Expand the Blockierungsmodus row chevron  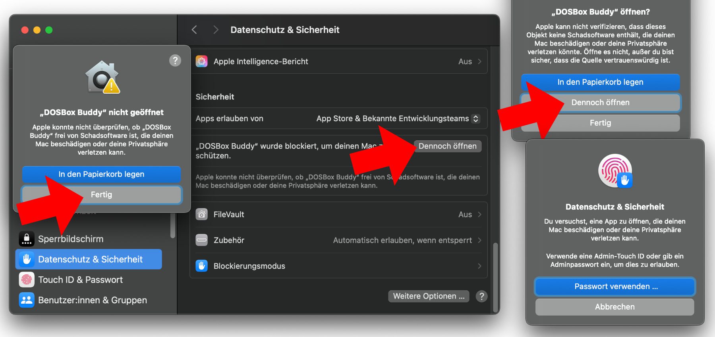coord(479,266)
